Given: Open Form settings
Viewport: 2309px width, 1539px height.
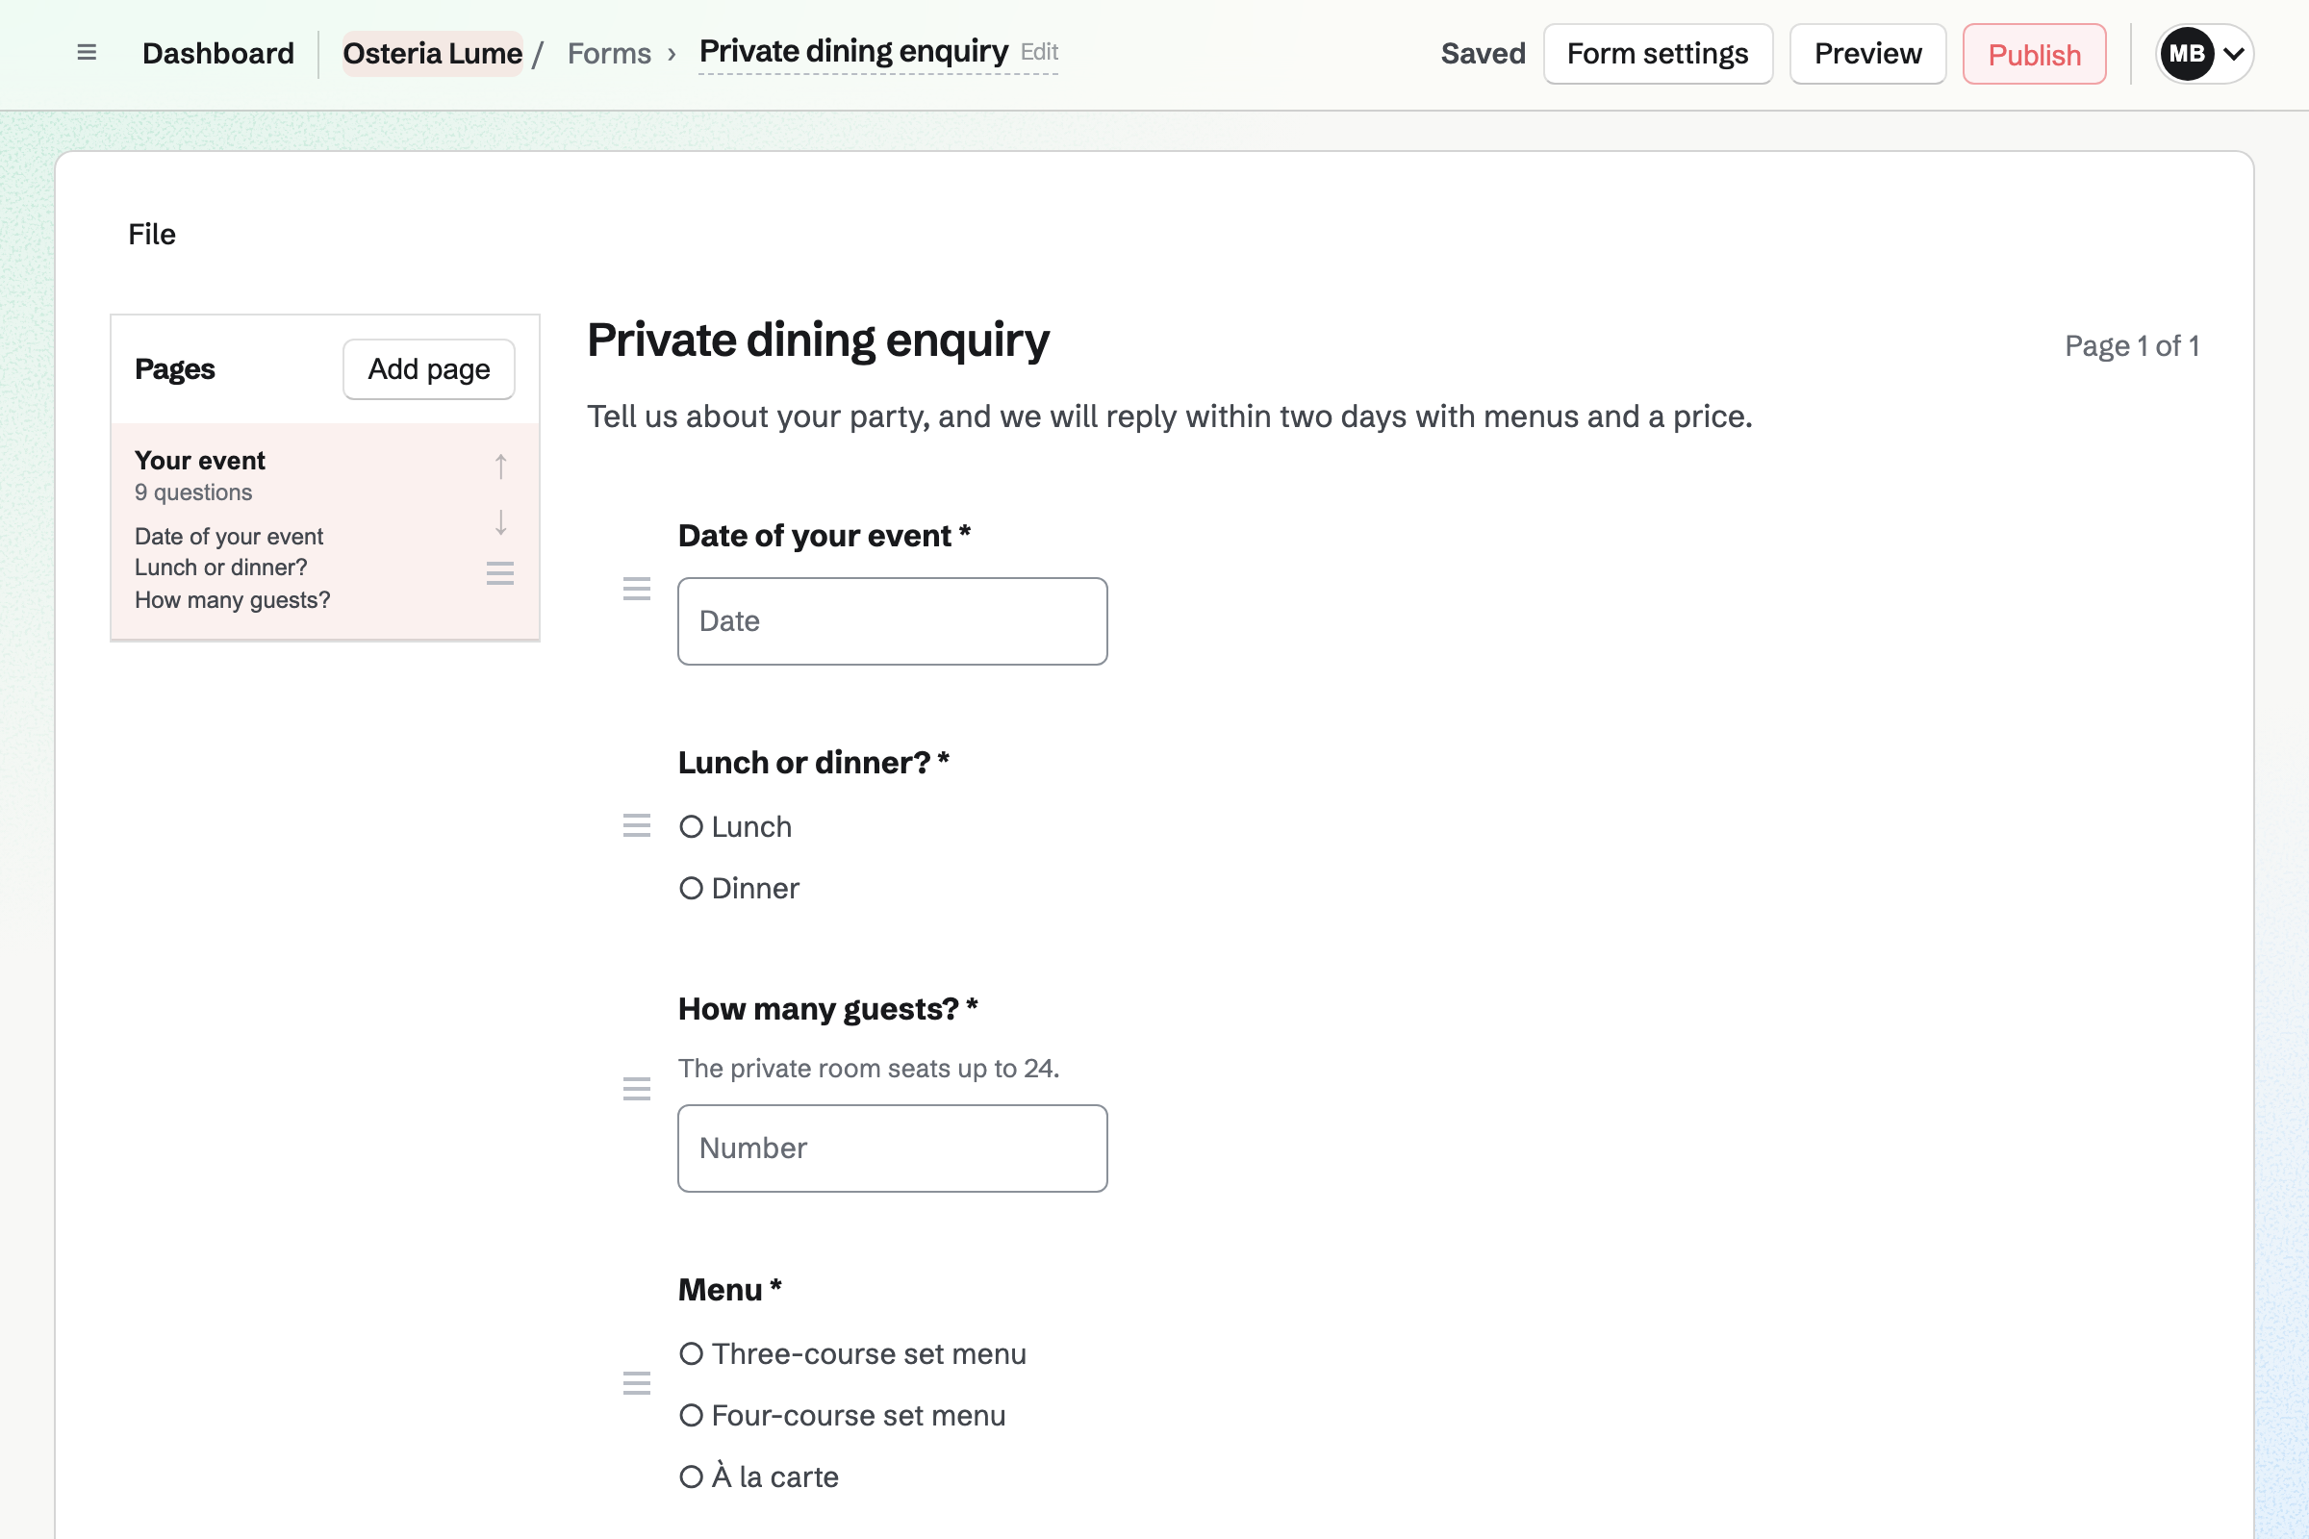Looking at the screenshot, I should [1657, 54].
